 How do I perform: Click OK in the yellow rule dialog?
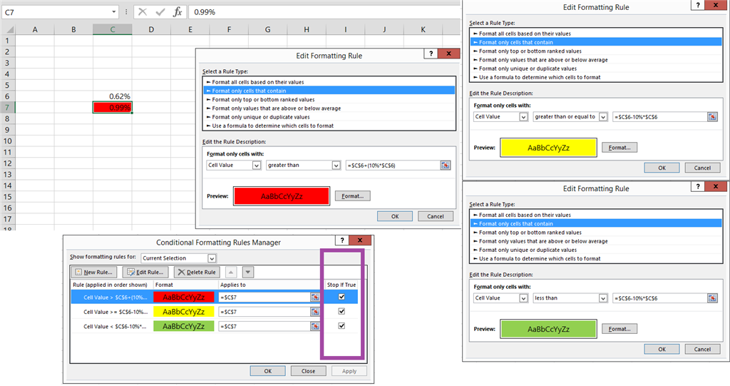(x=662, y=168)
